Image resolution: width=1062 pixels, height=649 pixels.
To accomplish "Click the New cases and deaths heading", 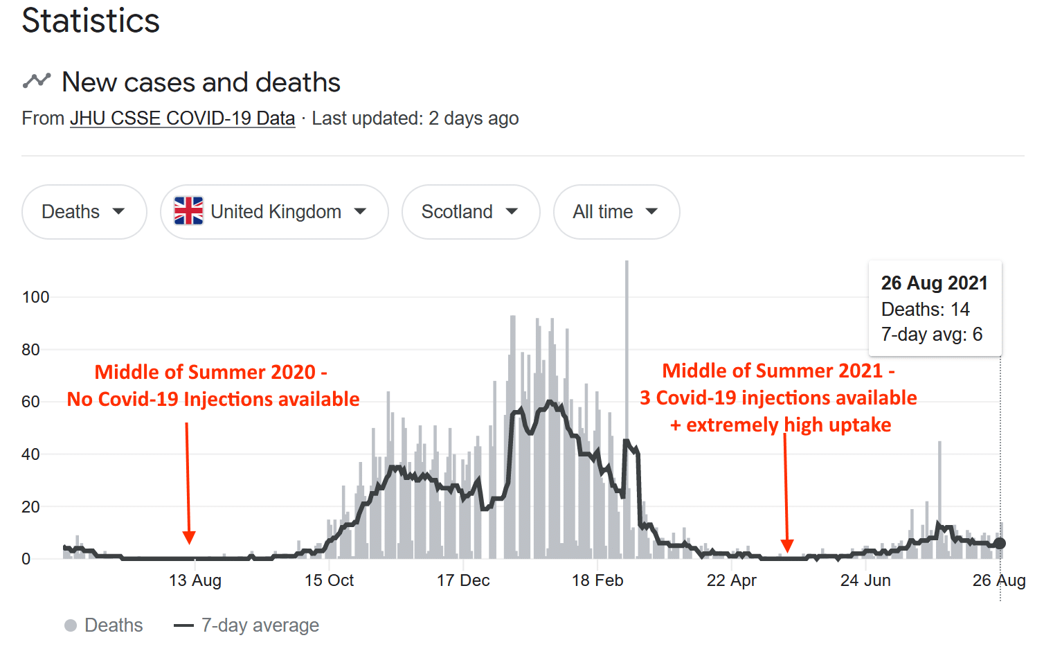I will click(201, 82).
